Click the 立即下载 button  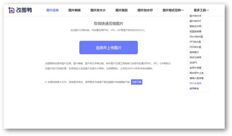[x=137, y=82]
